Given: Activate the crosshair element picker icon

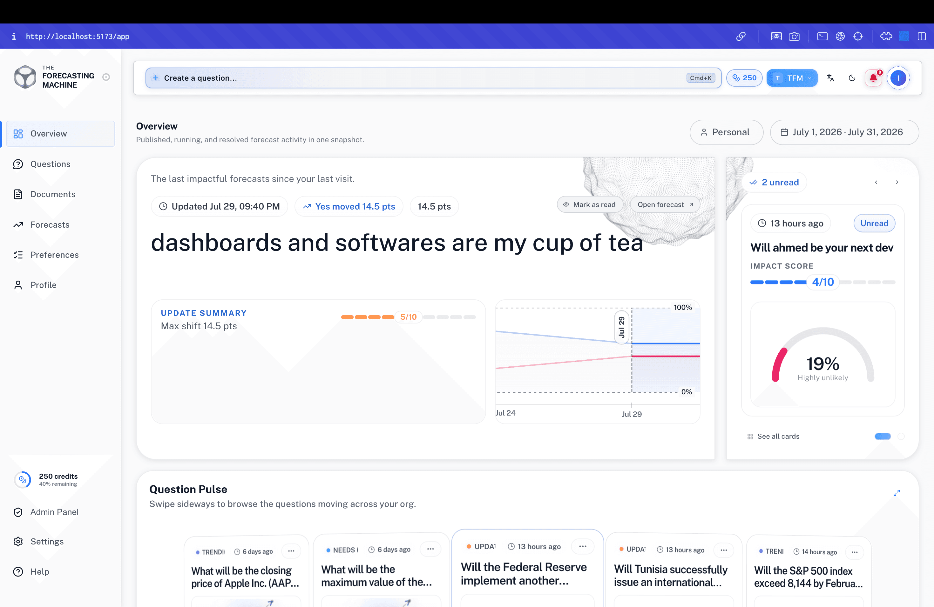Looking at the screenshot, I should (x=858, y=37).
